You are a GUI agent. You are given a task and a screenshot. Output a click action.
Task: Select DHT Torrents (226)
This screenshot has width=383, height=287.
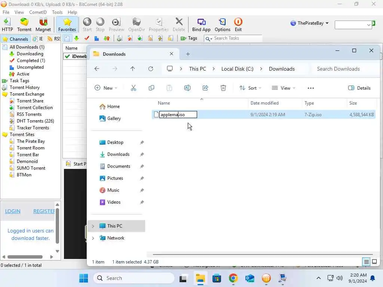(x=36, y=121)
